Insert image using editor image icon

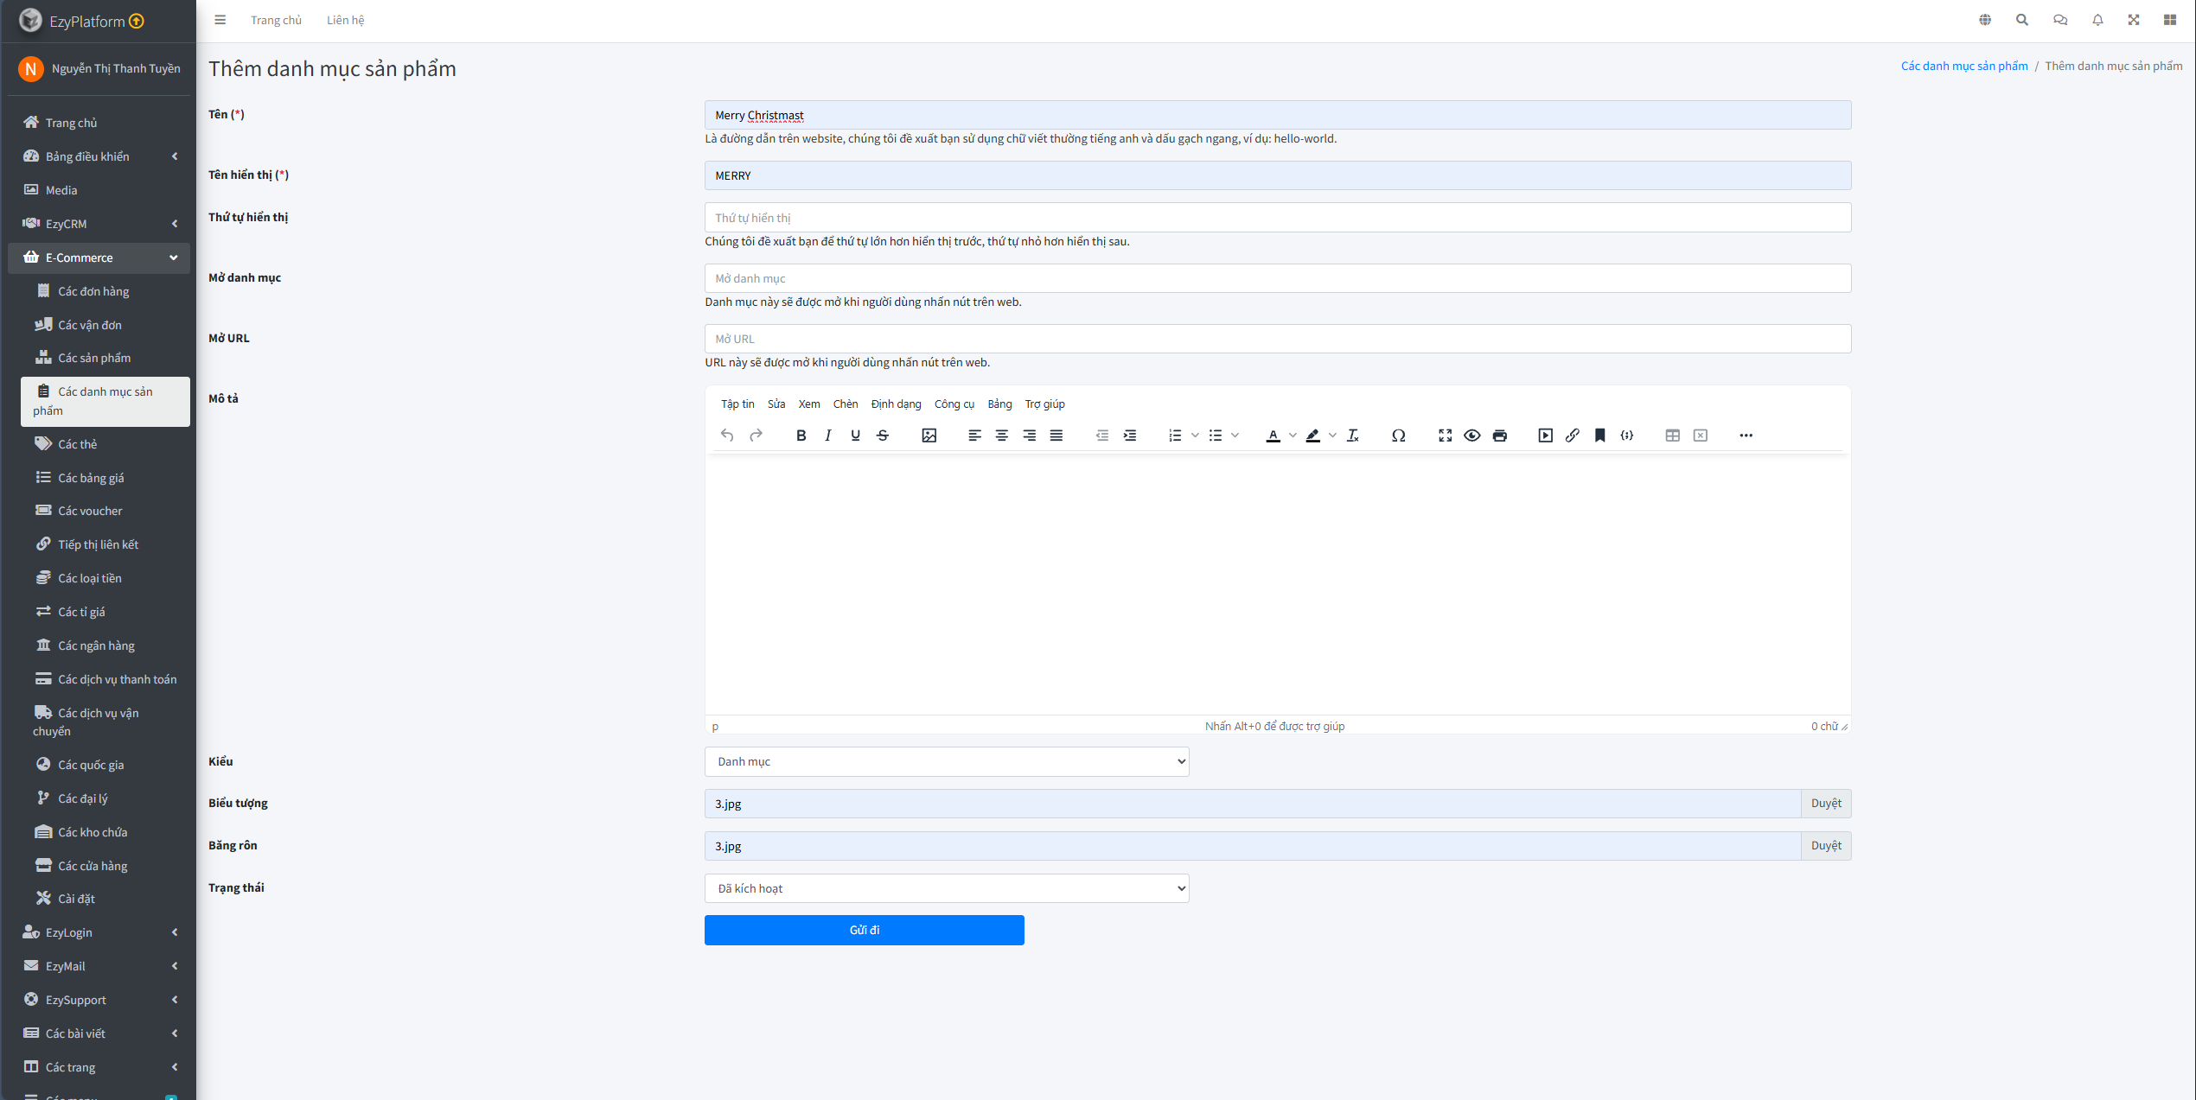click(x=929, y=436)
